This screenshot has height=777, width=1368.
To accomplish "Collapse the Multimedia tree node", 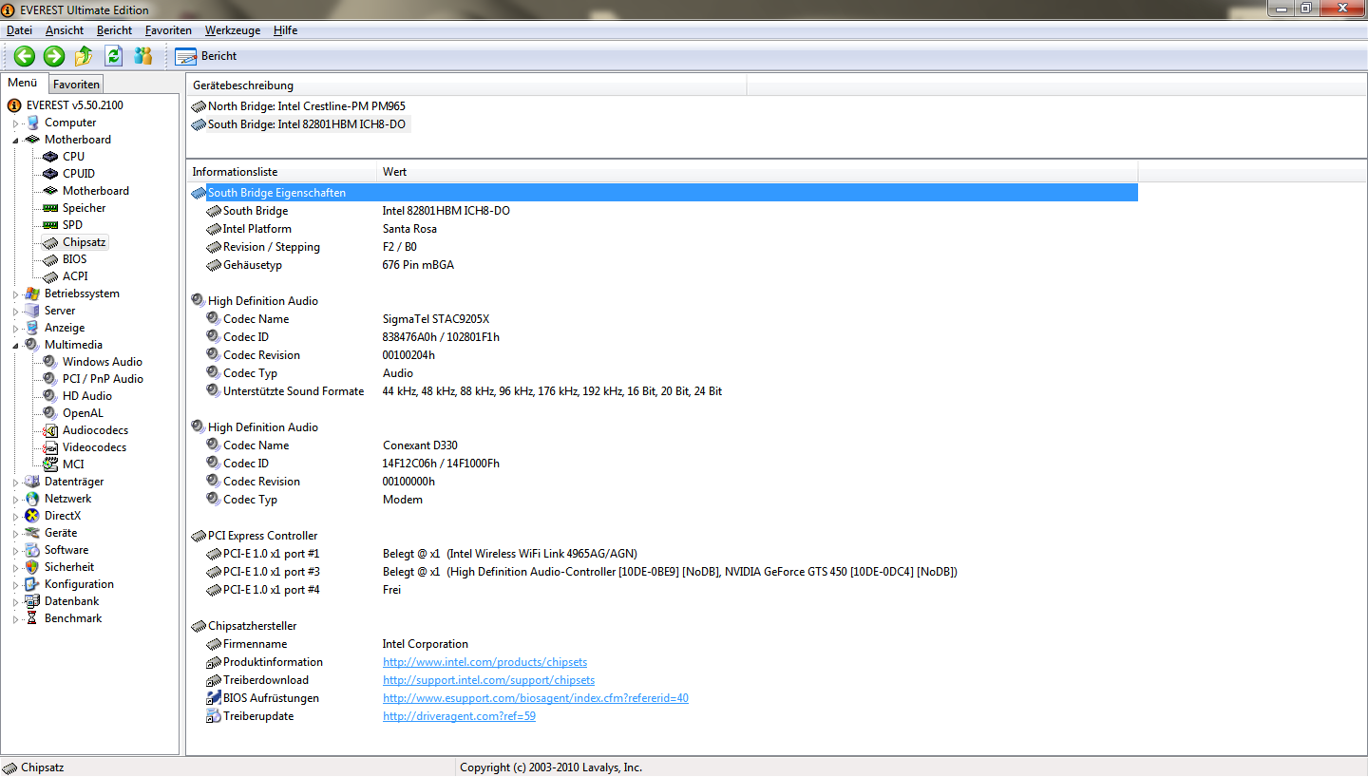I will (x=15, y=345).
